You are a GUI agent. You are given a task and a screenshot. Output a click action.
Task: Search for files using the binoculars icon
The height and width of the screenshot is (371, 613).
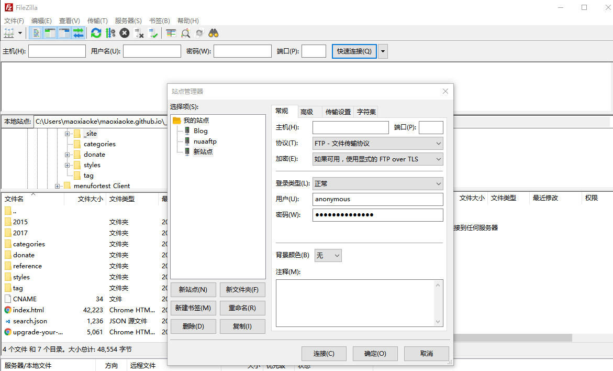213,32
